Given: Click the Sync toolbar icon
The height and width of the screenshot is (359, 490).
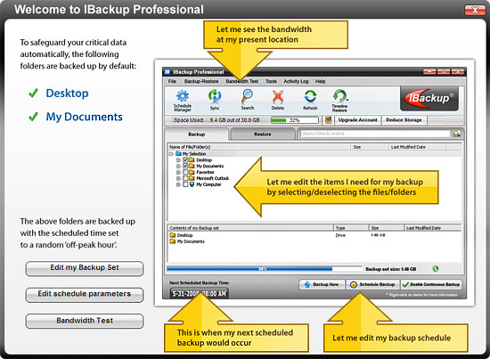Looking at the screenshot, I should click(x=215, y=100).
